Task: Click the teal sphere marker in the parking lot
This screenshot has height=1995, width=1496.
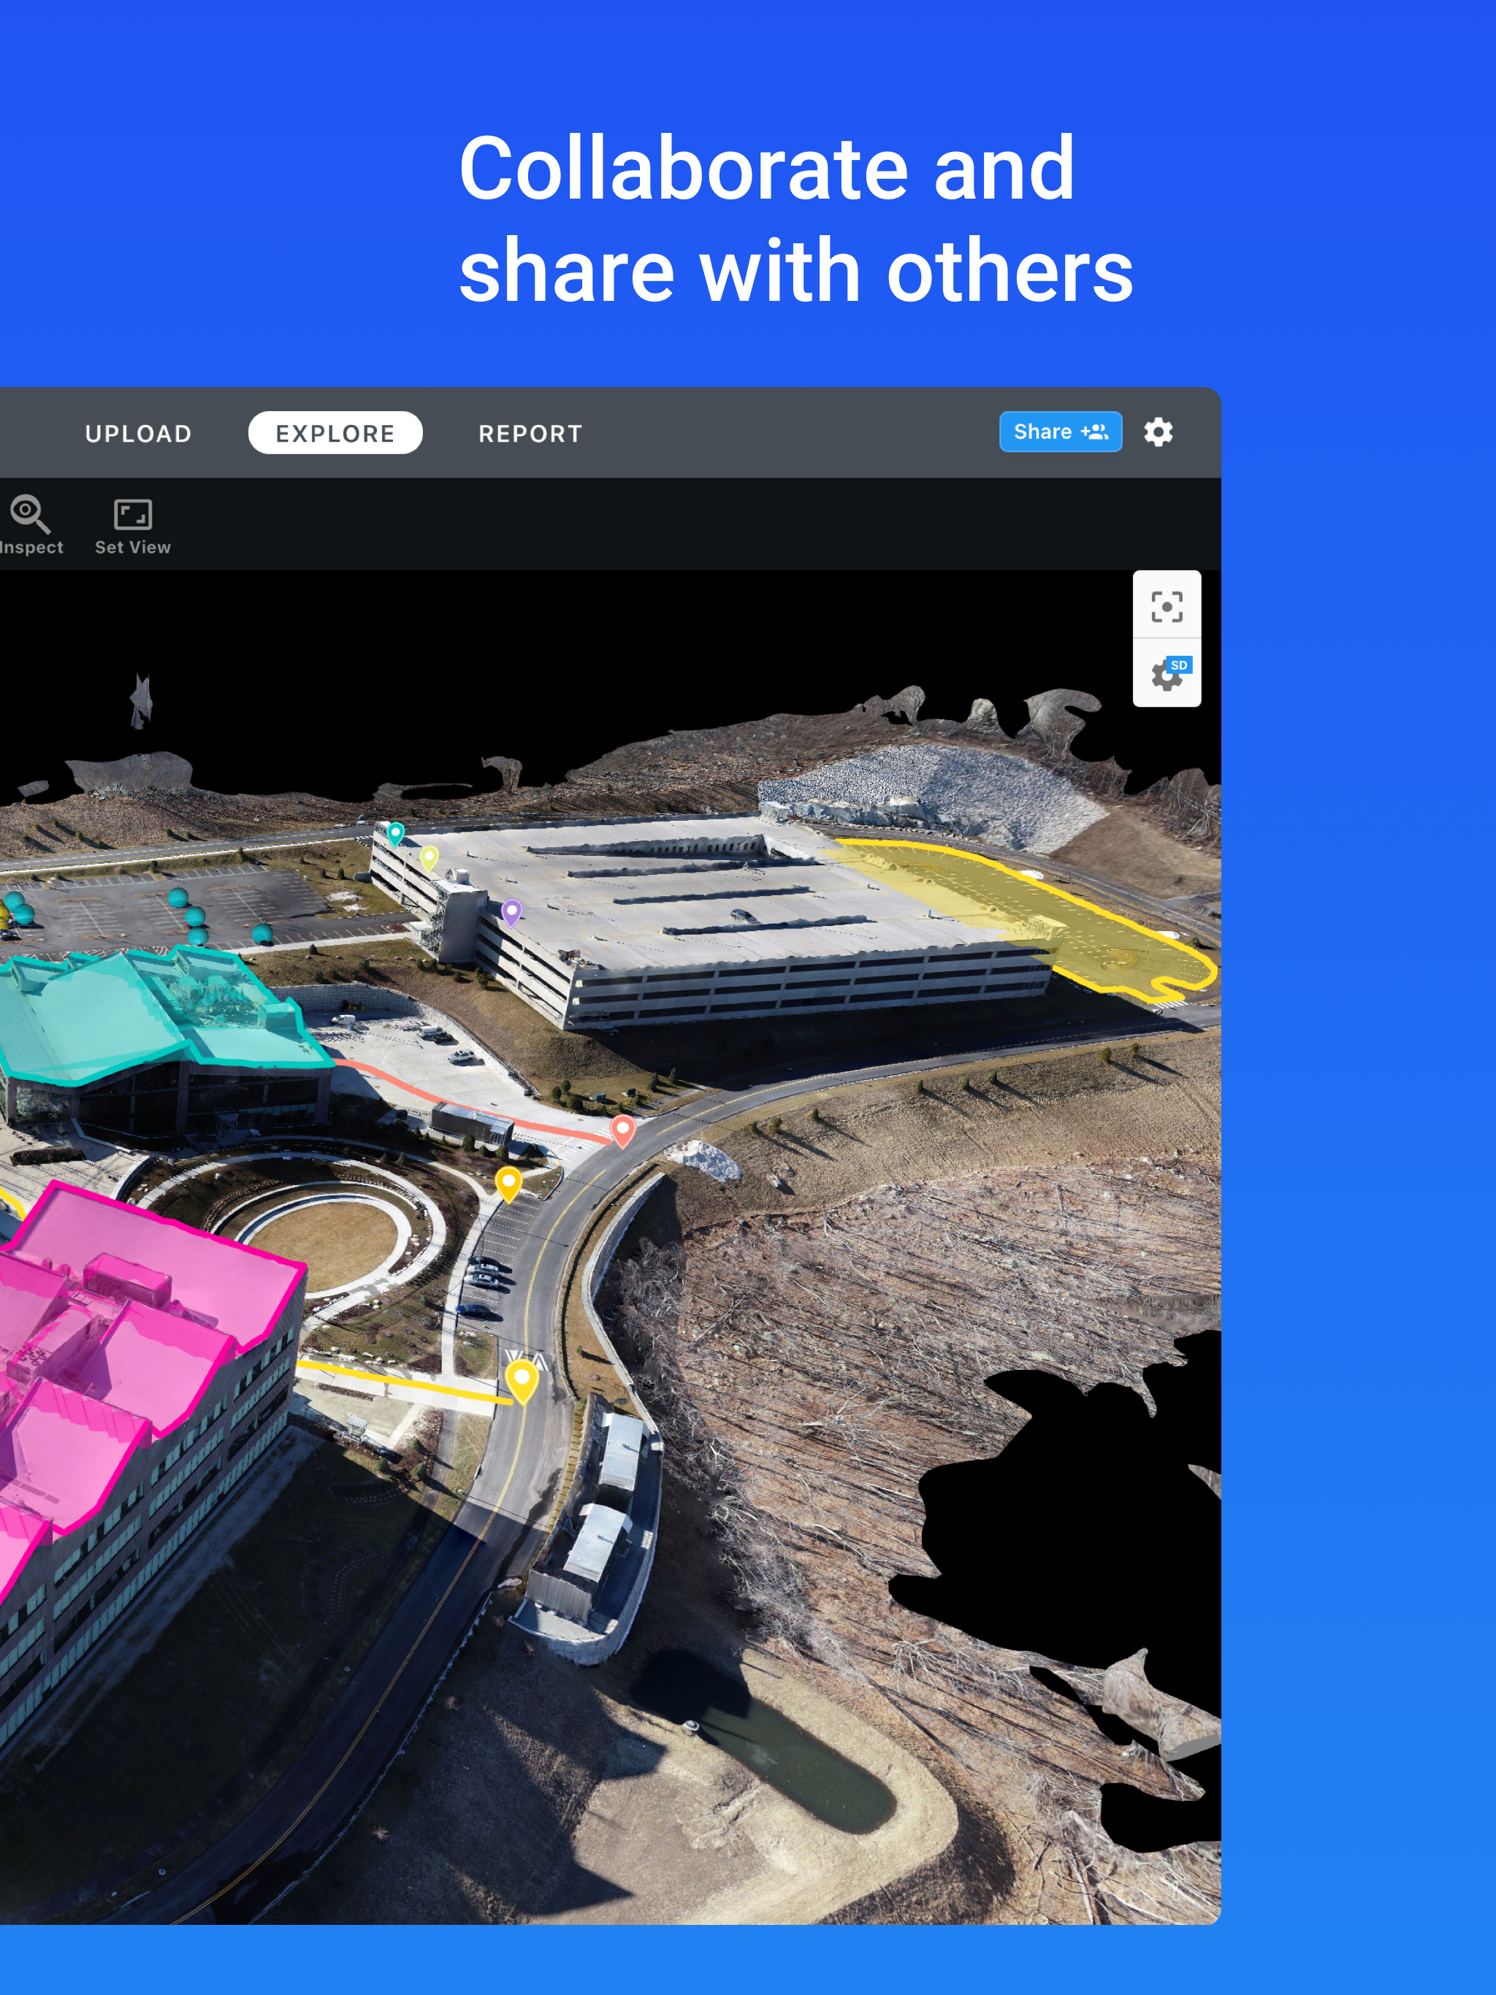Action: point(179,897)
